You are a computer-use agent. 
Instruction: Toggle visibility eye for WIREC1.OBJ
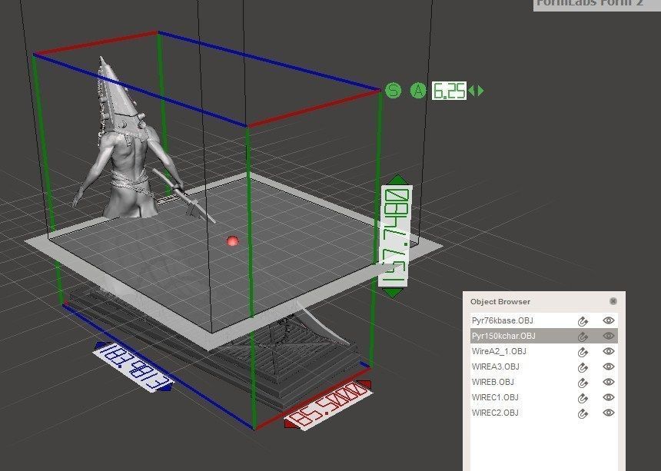pyautogui.click(x=608, y=397)
